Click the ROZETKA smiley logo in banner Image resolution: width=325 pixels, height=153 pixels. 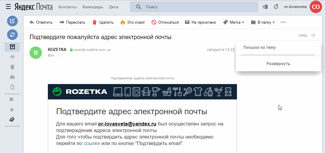pyautogui.click(x=57, y=91)
